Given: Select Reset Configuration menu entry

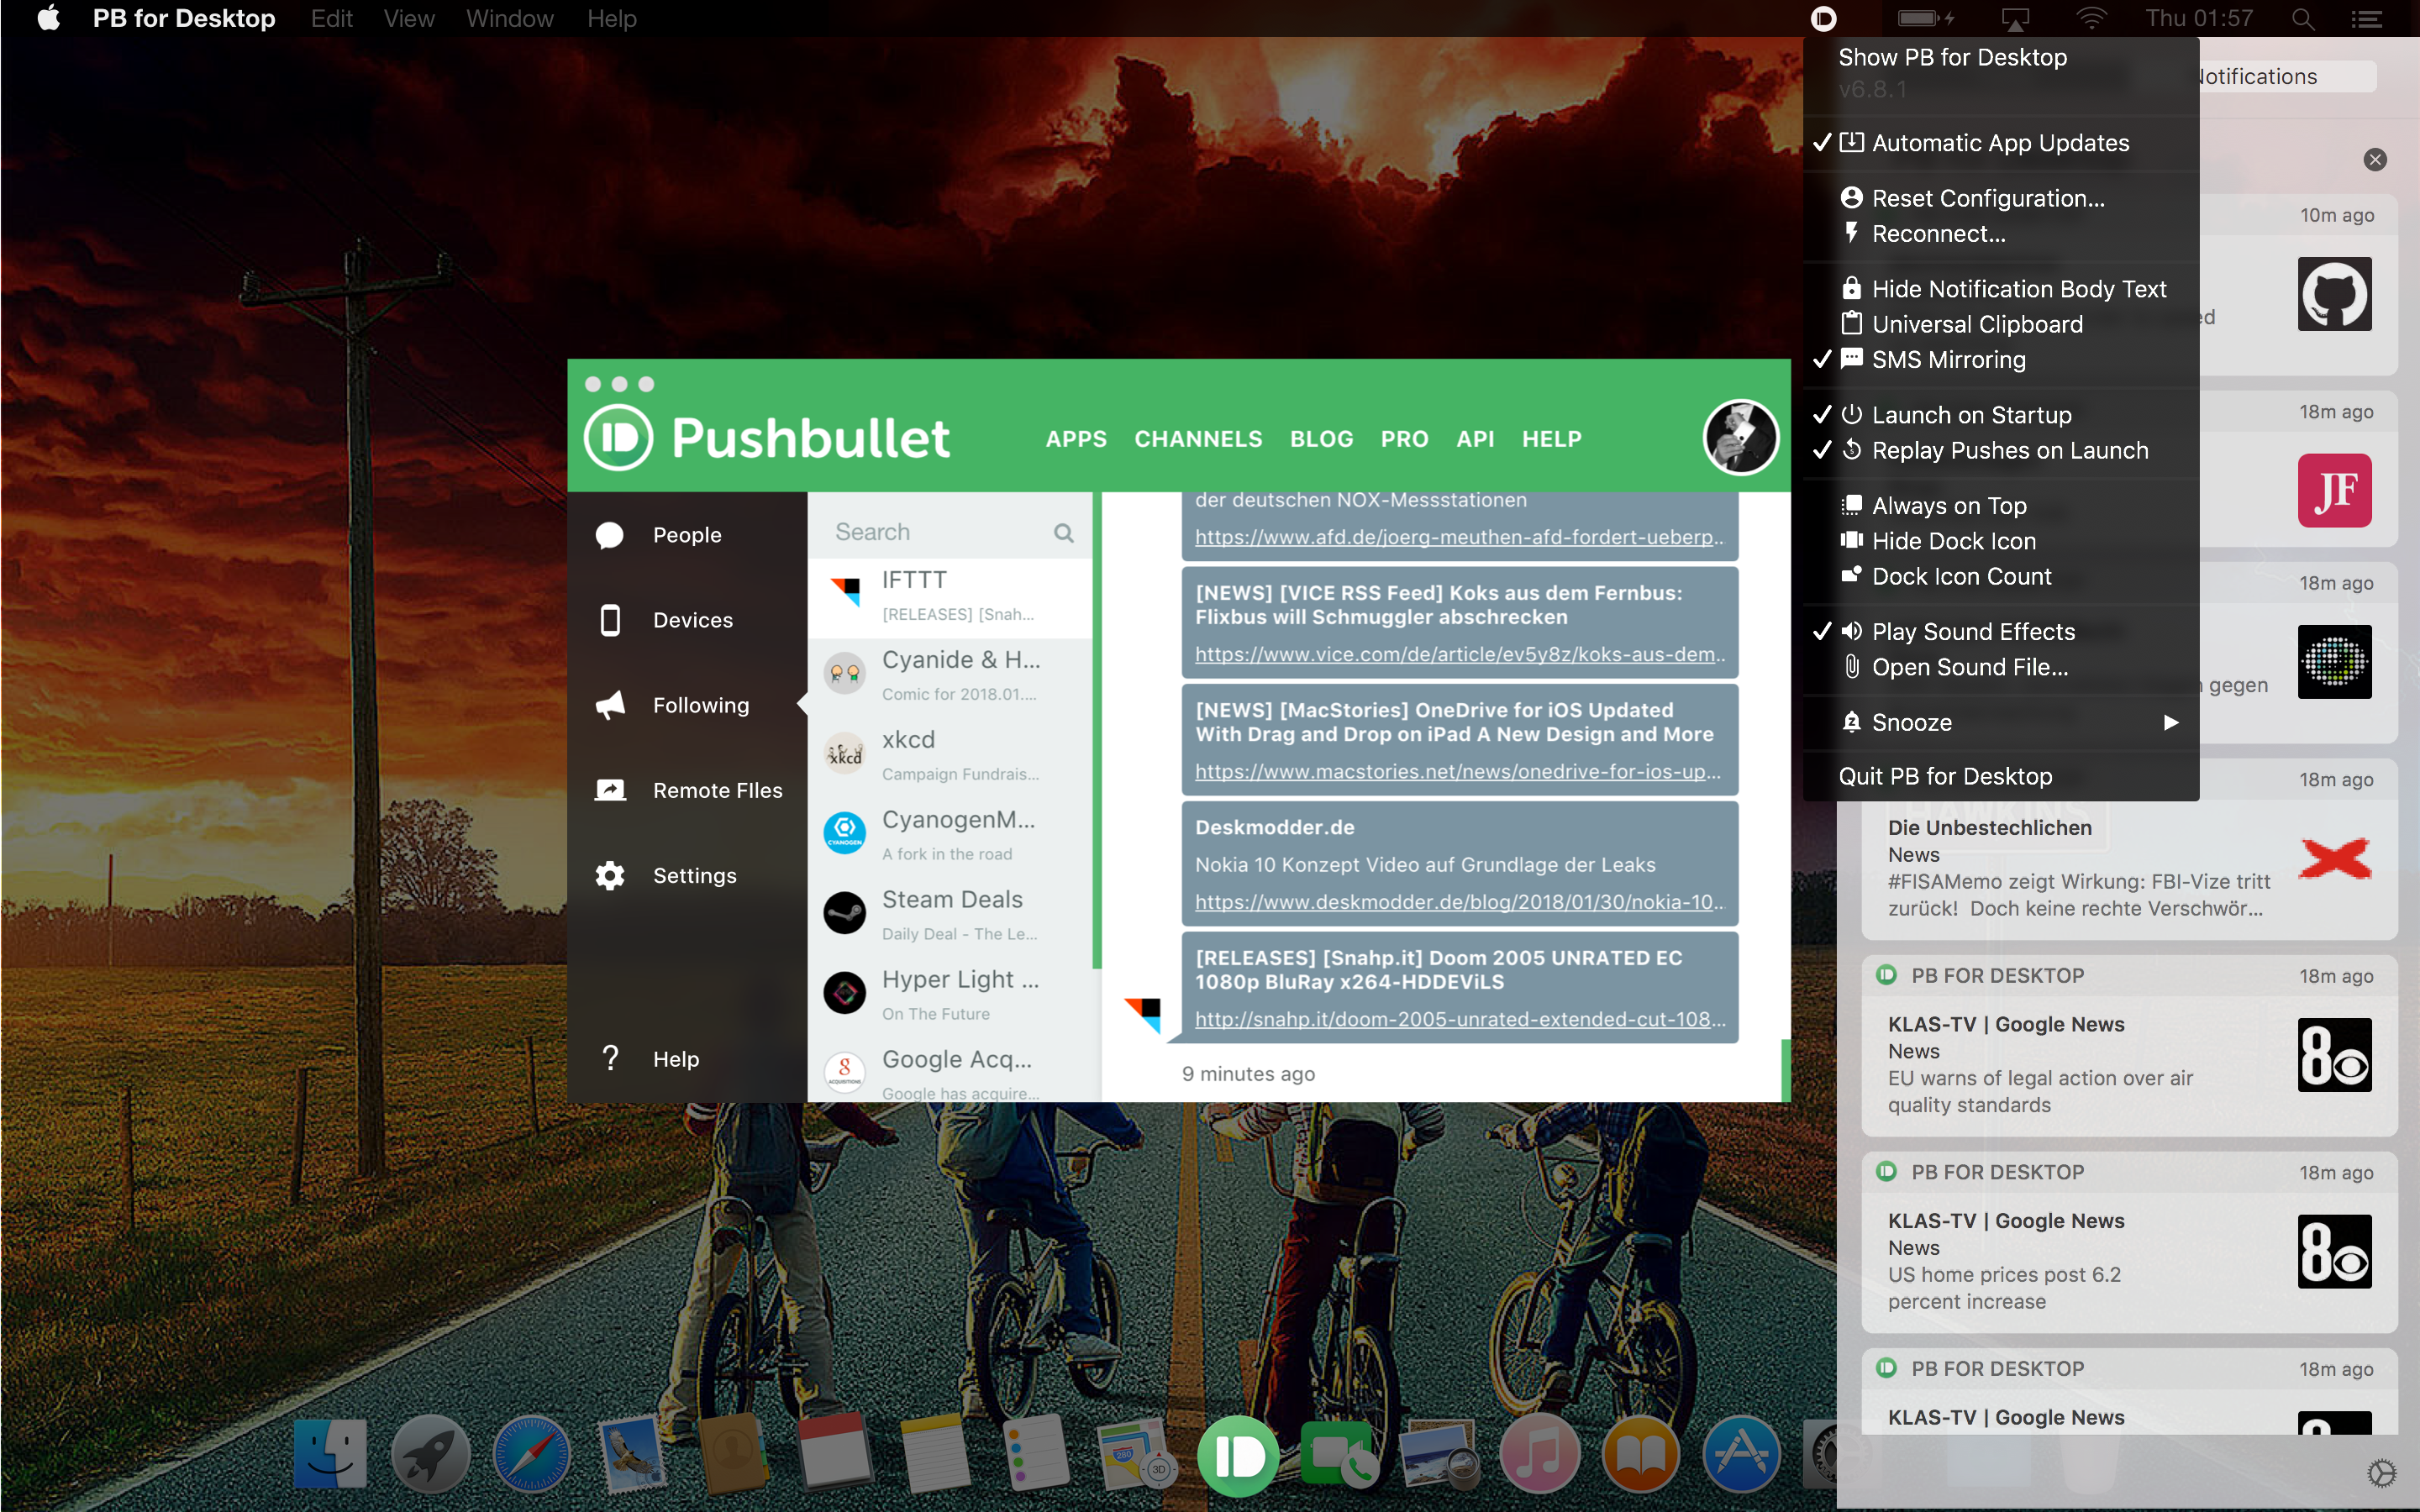Looking at the screenshot, I should click(1987, 198).
